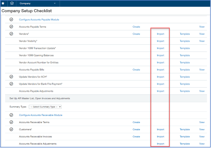View the Customers list
Screen dimensions: 211x148
click(202, 129)
